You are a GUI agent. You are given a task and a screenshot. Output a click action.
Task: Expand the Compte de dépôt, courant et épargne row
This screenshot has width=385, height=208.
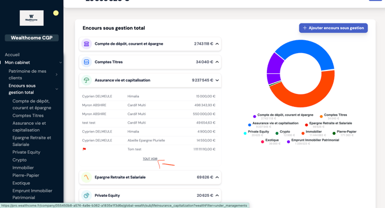pyautogui.click(x=150, y=44)
